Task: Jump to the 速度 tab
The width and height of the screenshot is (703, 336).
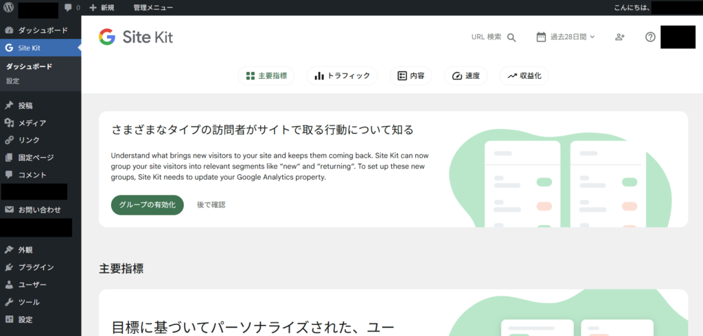Action: pos(466,75)
